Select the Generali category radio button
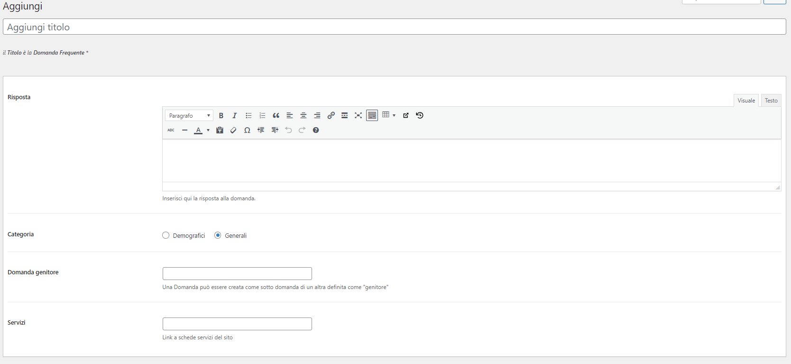Screen dimensions: 791x364 coord(218,235)
